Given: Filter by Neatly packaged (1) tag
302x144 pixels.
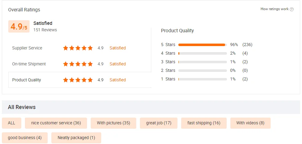Looking at the screenshot, I should coord(76,138).
